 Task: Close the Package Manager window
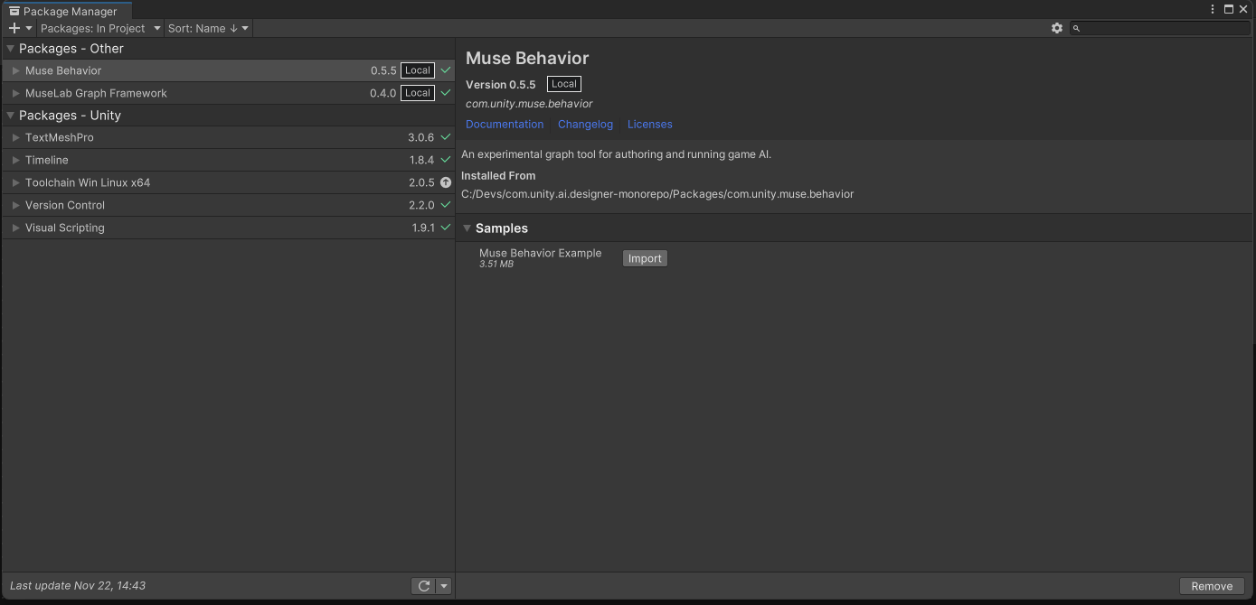1243,9
